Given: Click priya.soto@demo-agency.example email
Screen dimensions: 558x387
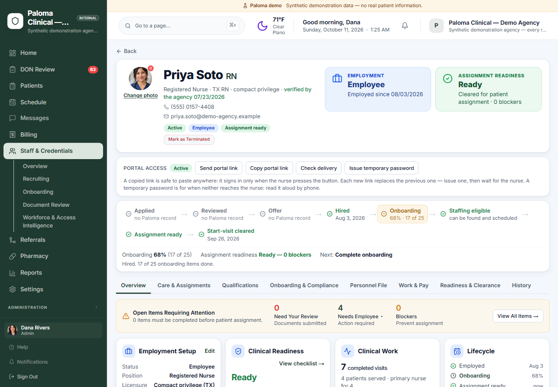Looking at the screenshot, I should [x=216, y=116].
